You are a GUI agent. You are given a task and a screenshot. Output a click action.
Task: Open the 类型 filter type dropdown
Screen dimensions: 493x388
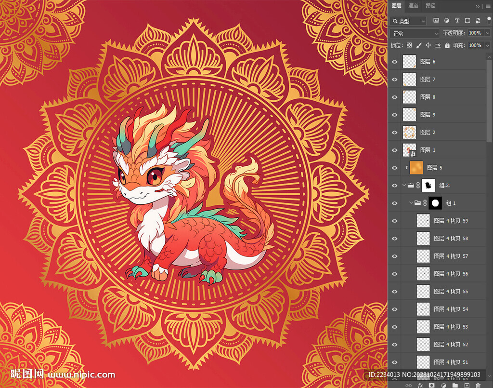click(x=408, y=21)
